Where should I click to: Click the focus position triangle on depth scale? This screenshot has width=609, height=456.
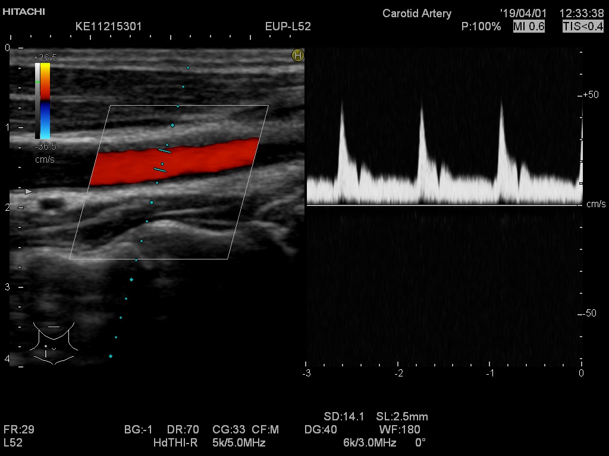(x=28, y=192)
